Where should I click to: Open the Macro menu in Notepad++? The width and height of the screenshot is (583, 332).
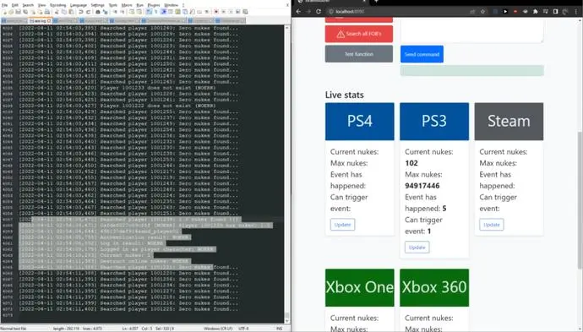point(127,5)
